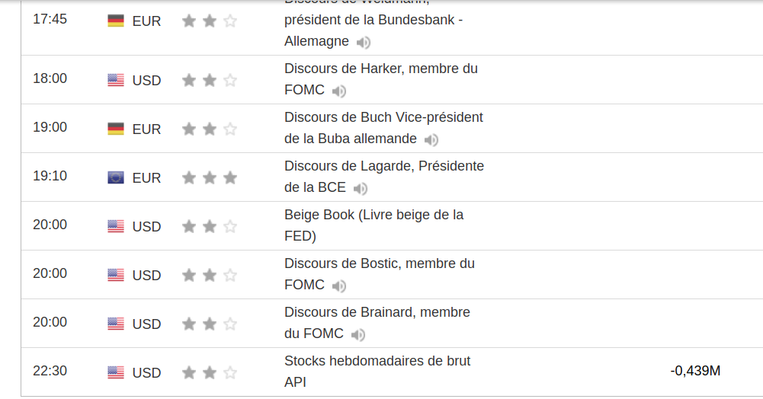Image resolution: width=763 pixels, height=399 pixels.
Task: Open Discours de Lagarde event link
Action: click(x=384, y=166)
